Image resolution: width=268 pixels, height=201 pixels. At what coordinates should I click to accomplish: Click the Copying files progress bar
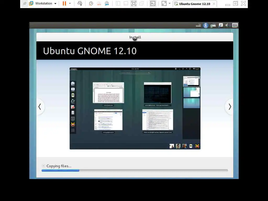135,170
